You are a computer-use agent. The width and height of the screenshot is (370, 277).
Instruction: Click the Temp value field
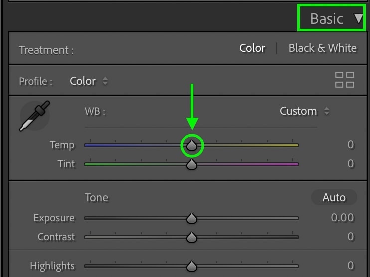coord(350,145)
